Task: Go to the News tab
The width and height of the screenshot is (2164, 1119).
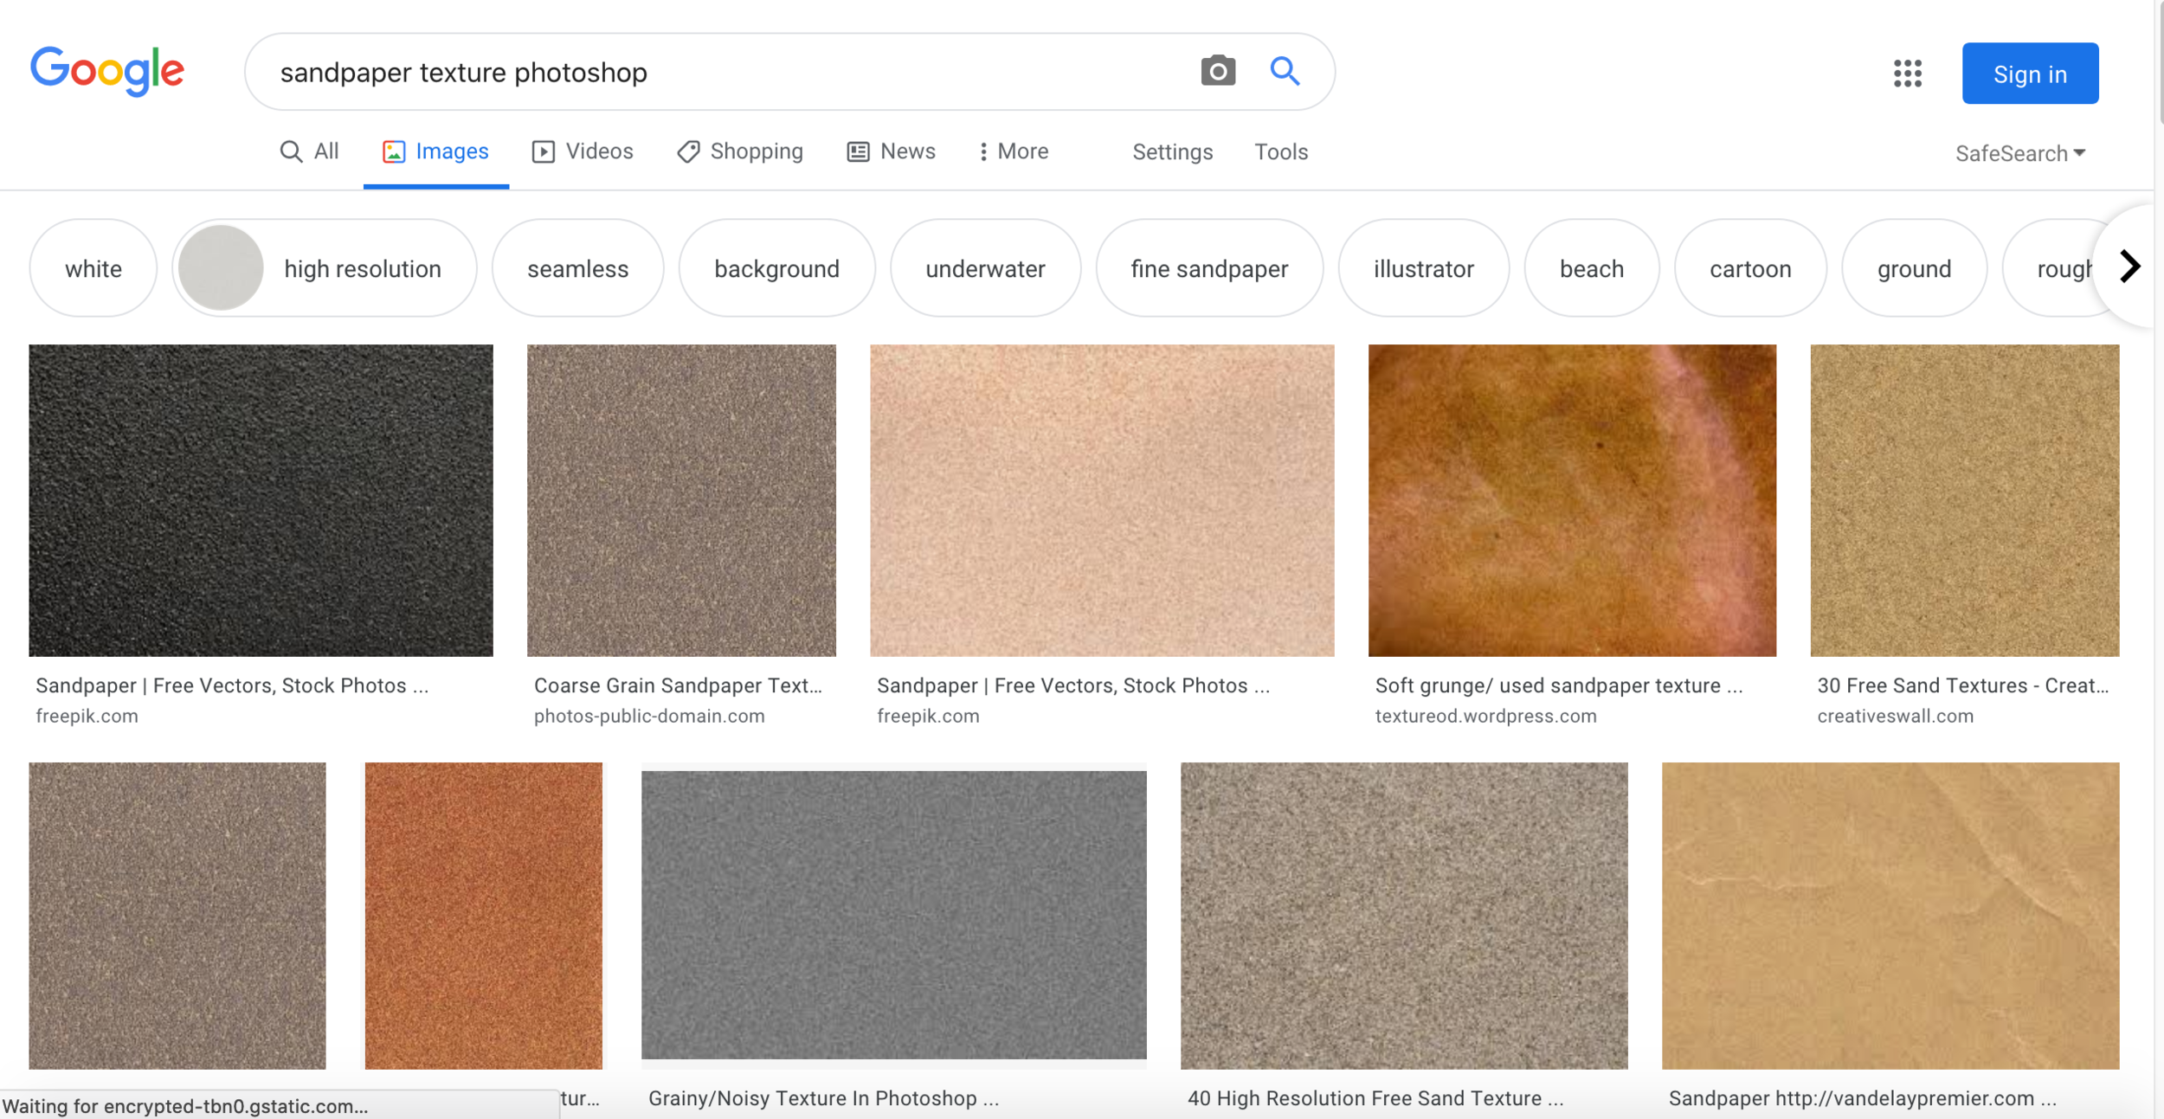Action: click(891, 151)
